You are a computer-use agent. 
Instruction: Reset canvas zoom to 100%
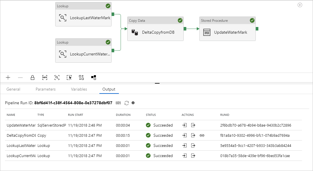[x=45, y=78]
